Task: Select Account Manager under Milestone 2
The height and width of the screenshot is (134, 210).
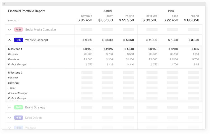Action: [x=18, y=93]
